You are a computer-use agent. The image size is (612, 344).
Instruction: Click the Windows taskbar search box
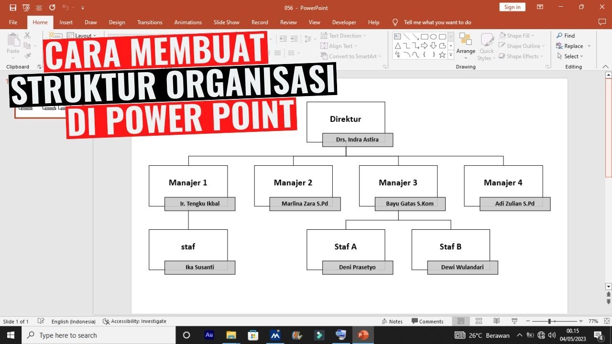[98, 335]
